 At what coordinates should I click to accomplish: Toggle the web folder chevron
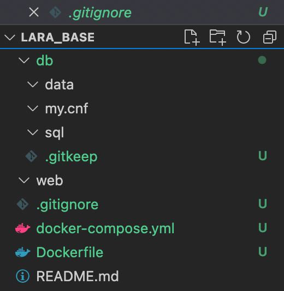coord(24,180)
